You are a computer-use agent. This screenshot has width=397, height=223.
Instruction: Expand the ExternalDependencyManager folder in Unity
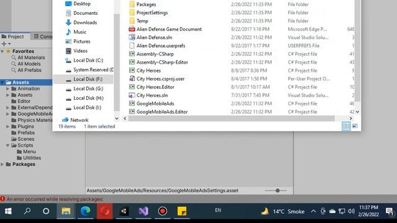(7, 107)
